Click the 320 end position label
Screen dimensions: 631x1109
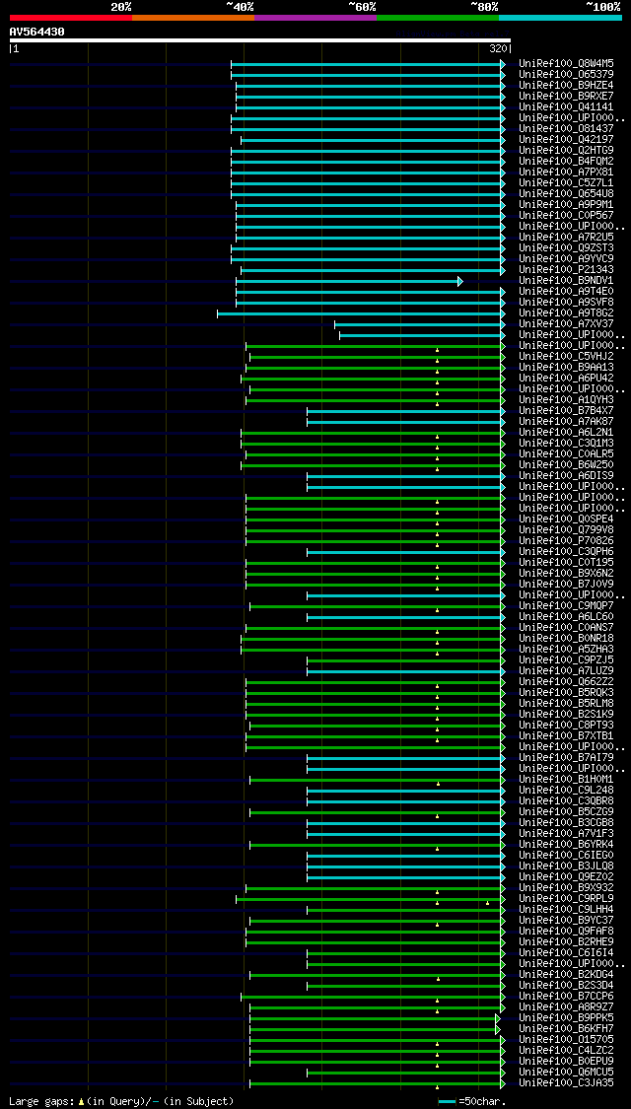pos(497,49)
